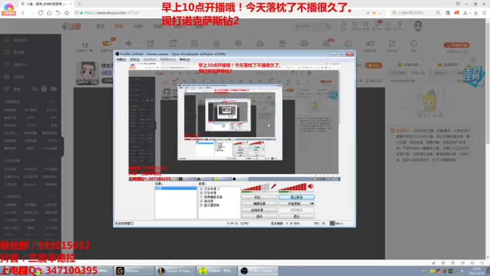
Task: Click the microphone icon in OBS
Action: click(x=273, y=186)
